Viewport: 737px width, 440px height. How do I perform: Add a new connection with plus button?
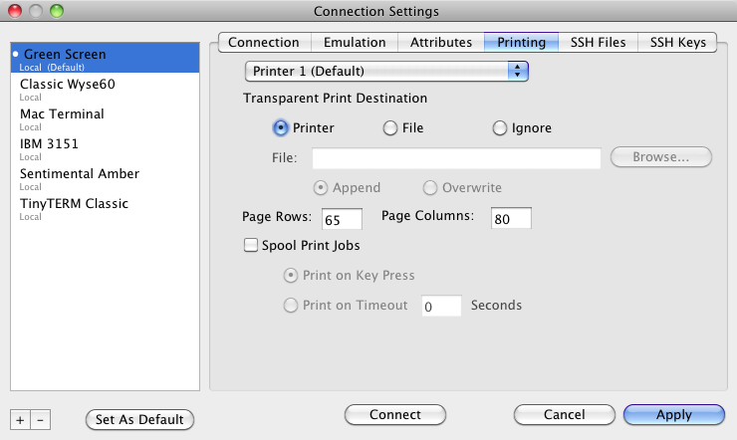pos(20,420)
